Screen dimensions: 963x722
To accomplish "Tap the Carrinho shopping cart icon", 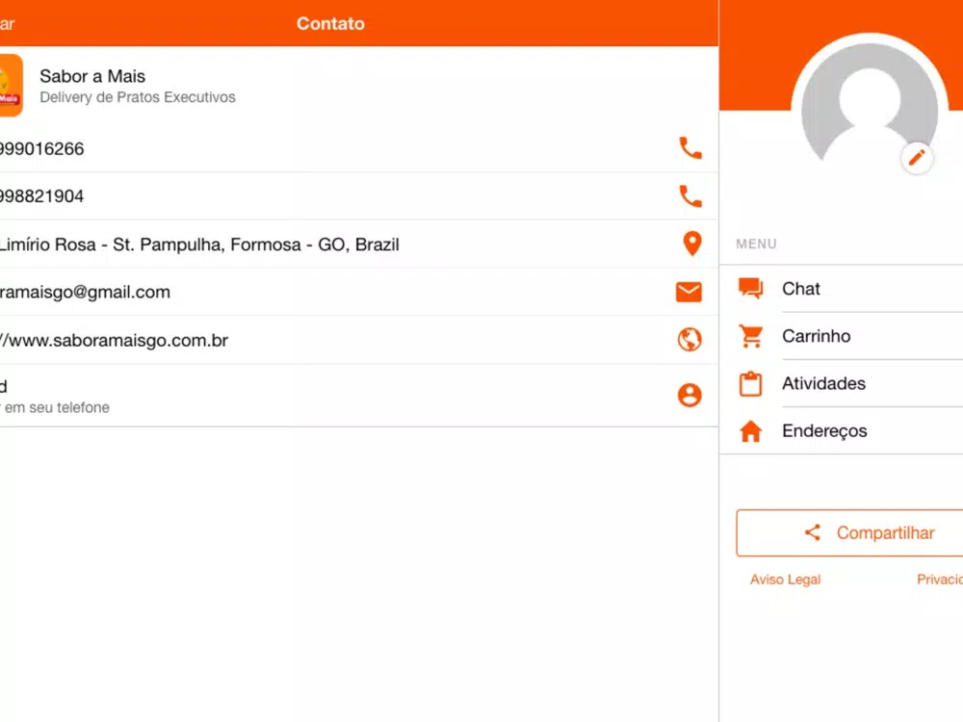I will click(750, 336).
